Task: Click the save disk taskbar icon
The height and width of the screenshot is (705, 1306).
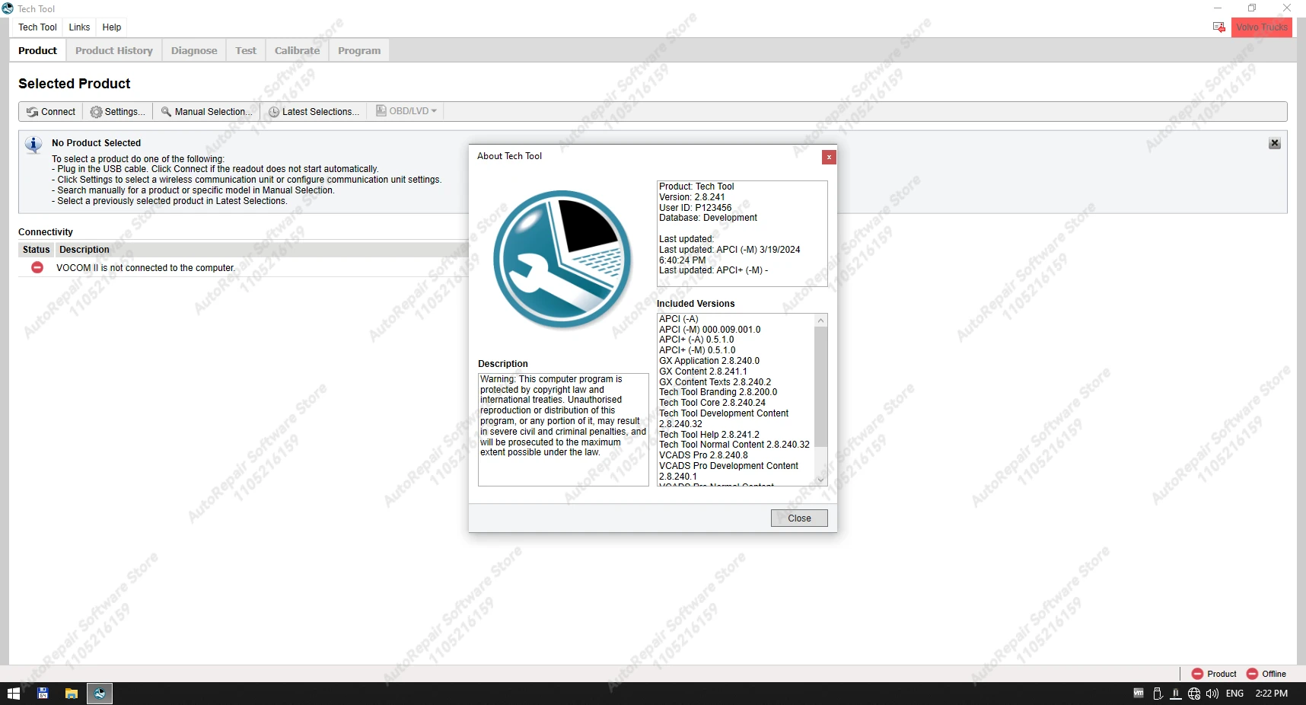Action: 43,694
